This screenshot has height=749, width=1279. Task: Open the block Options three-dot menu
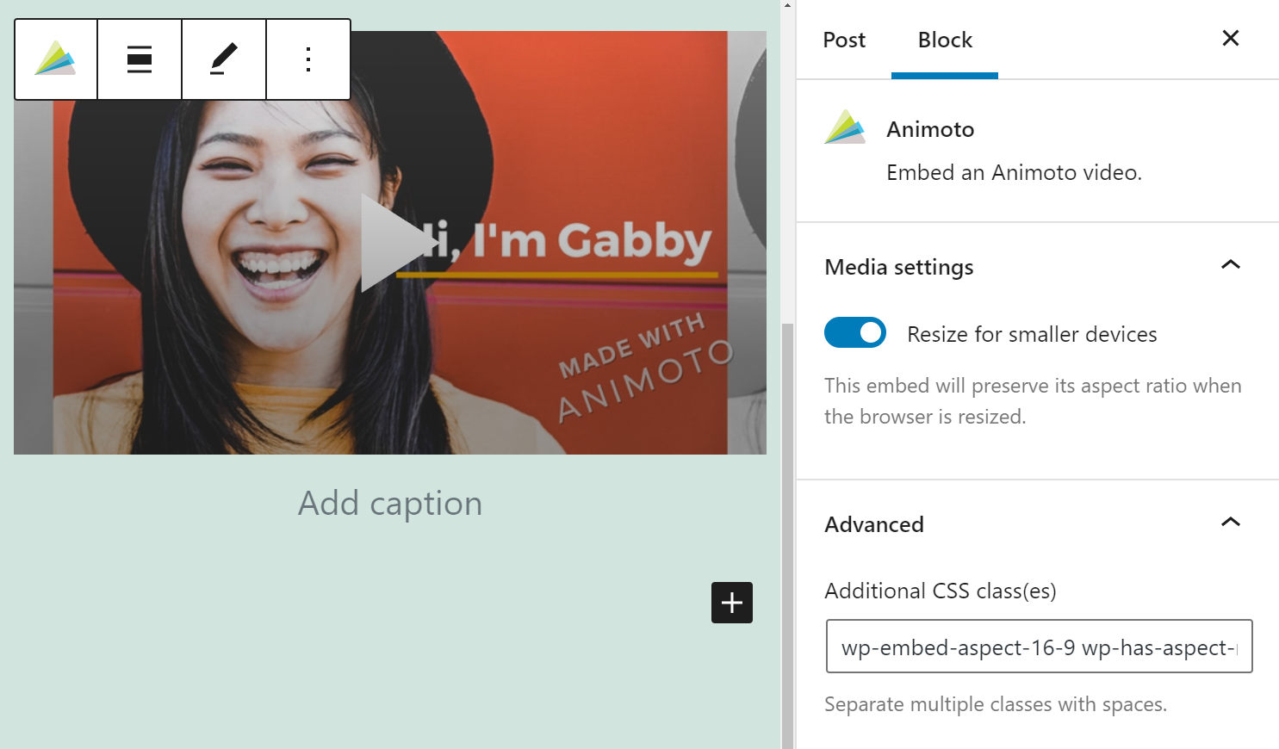coord(307,59)
